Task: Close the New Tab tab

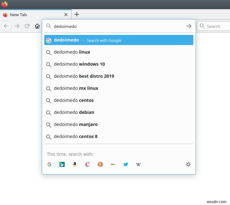Action: pyautogui.click(x=66, y=15)
